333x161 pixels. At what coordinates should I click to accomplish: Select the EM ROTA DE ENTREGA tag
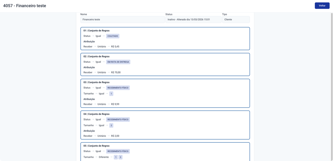click(118, 62)
